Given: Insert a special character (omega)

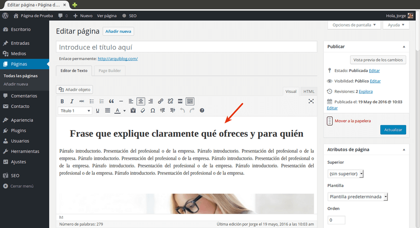Looking at the screenshot, I should pyautogui.click(x=153, y=111).
